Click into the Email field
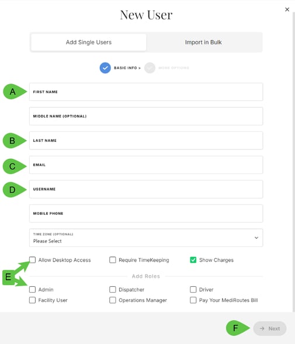This screenshot has height=344, width=295. coord(146,165)
